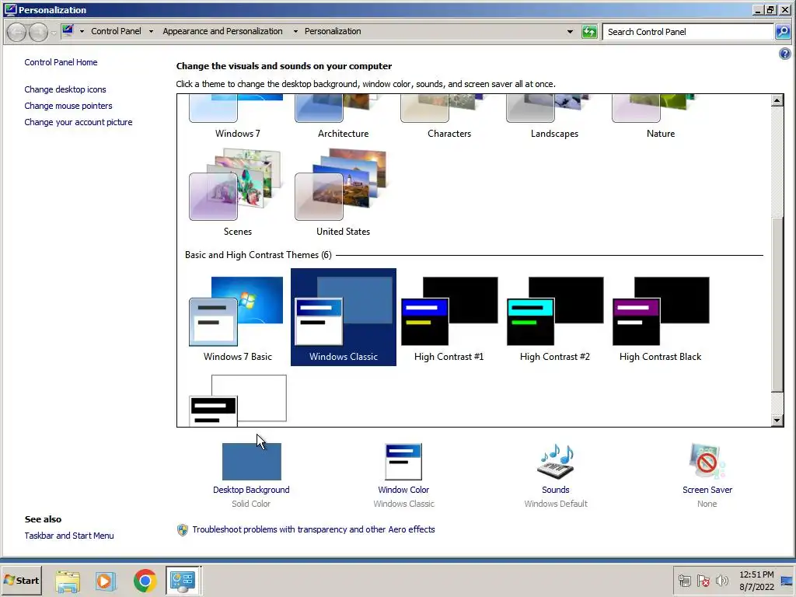Image resolution: width=796 pixels, height=597 pixels.
Task: Open address bar history dropdown
Action: coord(570,31)
